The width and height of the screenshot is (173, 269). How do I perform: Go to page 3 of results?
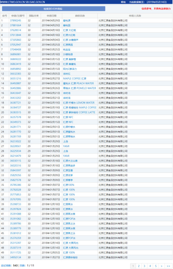[144, 266]
